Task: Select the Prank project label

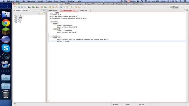Action: 19,20
